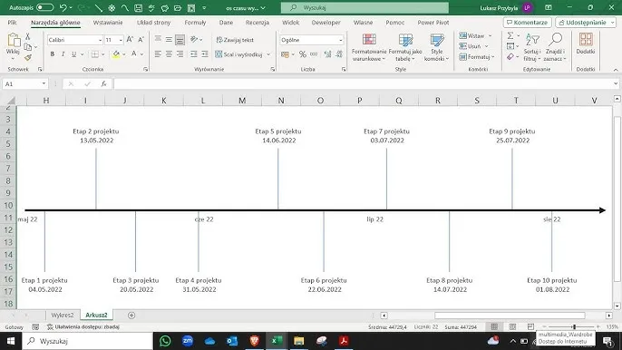Viewport: 622px width, 350px height.
Task: Expand the Name Box A1 dropdown
Action: point(44,83)
